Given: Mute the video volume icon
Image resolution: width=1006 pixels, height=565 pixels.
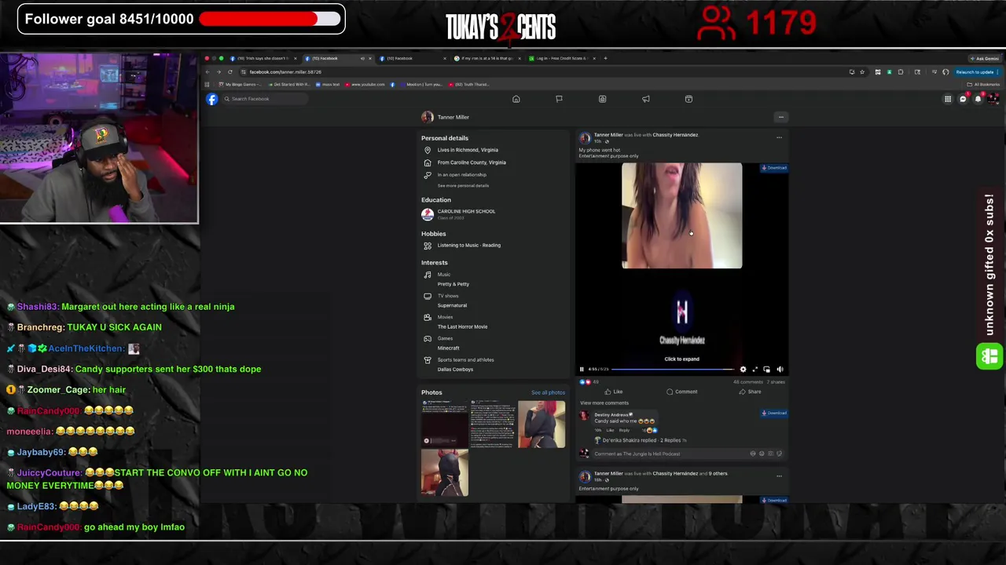Looking at the screenshot, I should point(780,369).
